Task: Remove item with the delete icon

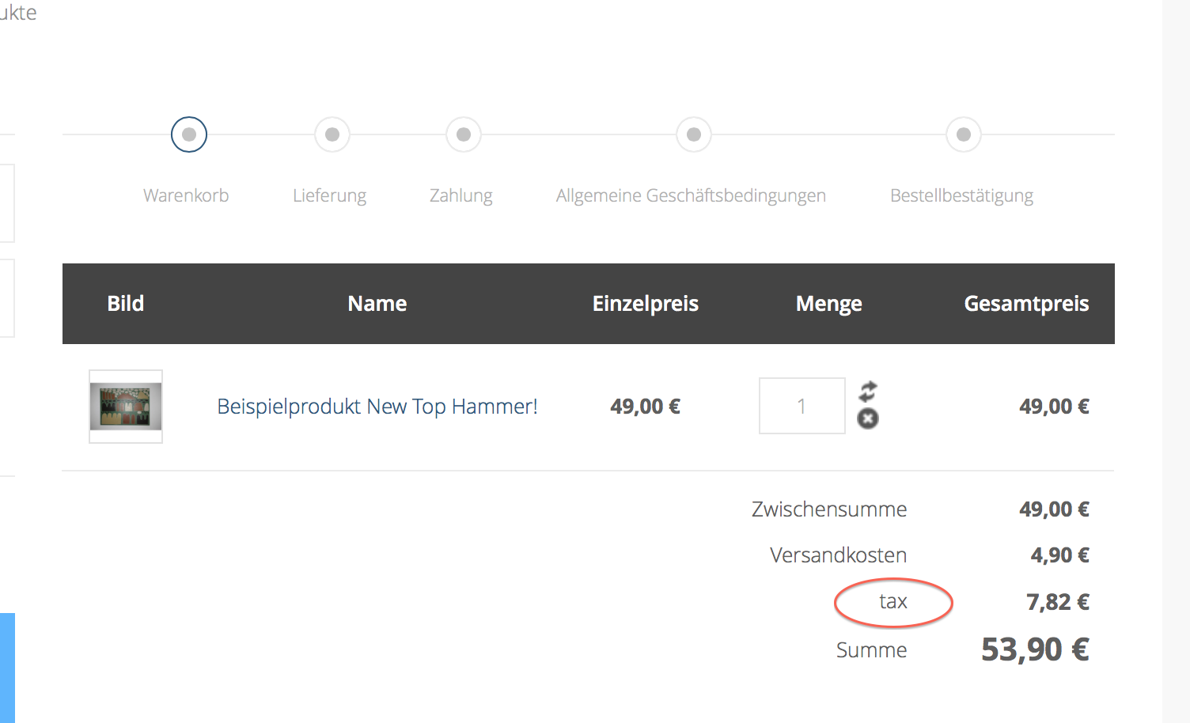Action: (868, 418)
